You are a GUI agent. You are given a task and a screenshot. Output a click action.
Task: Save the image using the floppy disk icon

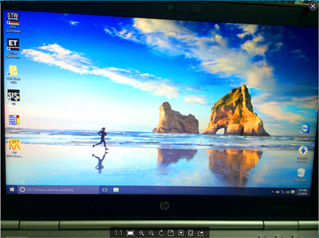click(x=171, y=233)
